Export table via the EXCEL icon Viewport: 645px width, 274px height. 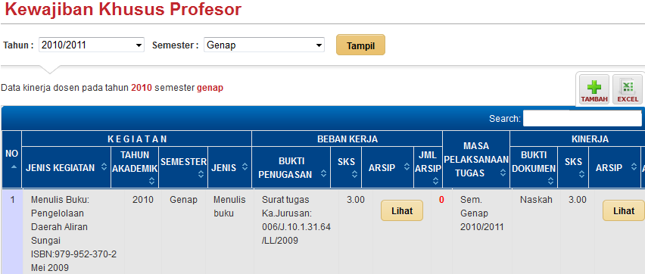tap(628, 89)
